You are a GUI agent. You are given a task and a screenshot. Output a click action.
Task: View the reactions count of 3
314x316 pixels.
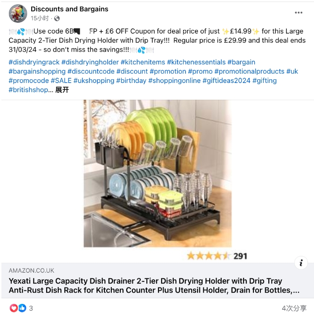(31, 308)
